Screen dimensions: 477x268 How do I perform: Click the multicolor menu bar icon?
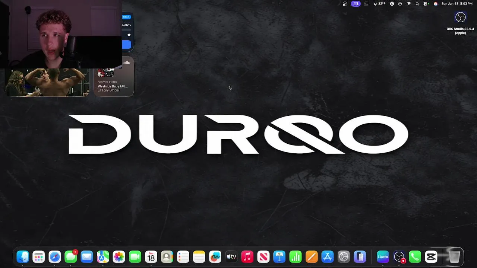(x=435, y=4)
